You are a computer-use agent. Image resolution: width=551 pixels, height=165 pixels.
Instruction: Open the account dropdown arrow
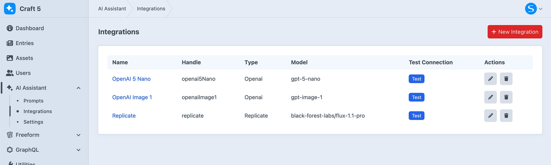click(x=540, y=9)
